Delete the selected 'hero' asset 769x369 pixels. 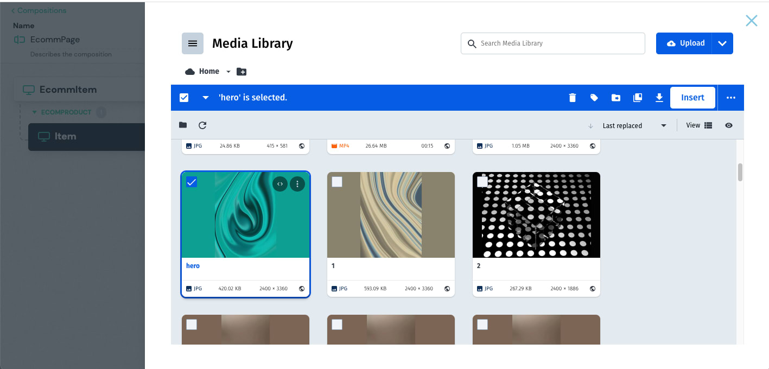(572, 98)
